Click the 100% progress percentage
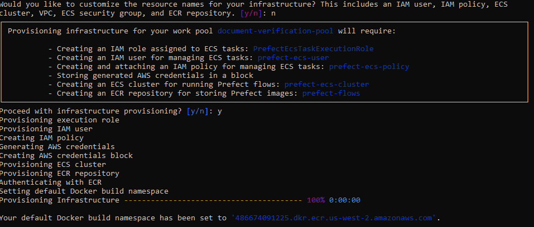Viewport: 534px width, 227px height. click(316, 200)
